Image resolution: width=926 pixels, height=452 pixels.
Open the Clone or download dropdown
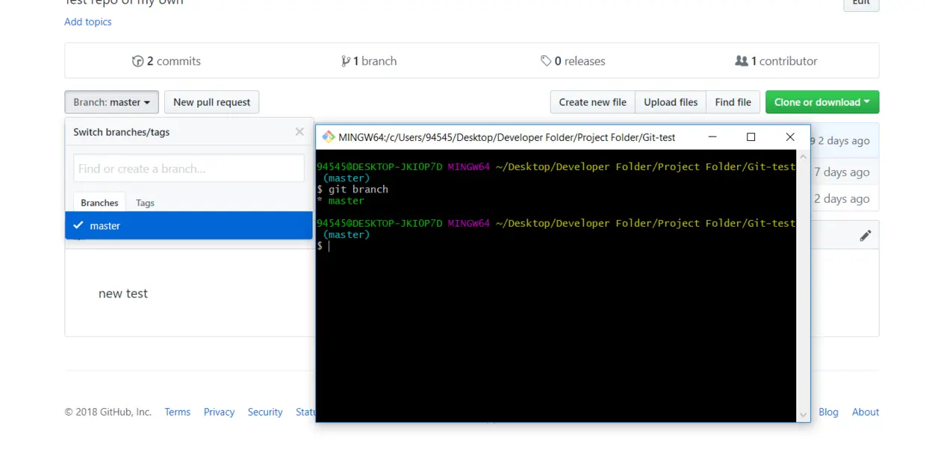pos(822,102)
